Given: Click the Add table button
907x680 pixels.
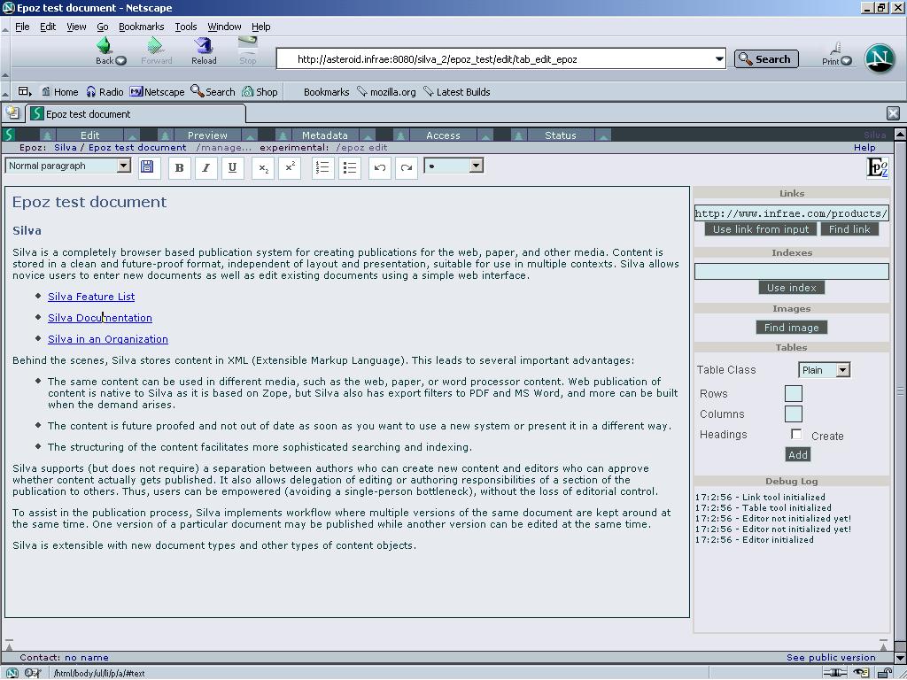Looking at the screenshot, I should pyautogui.click(x=798, y=454).
